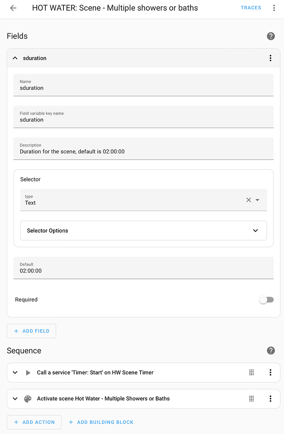This screenshot has width=284, height=434.
Task: Clear the selector type with X
Action: click(249, 200)
